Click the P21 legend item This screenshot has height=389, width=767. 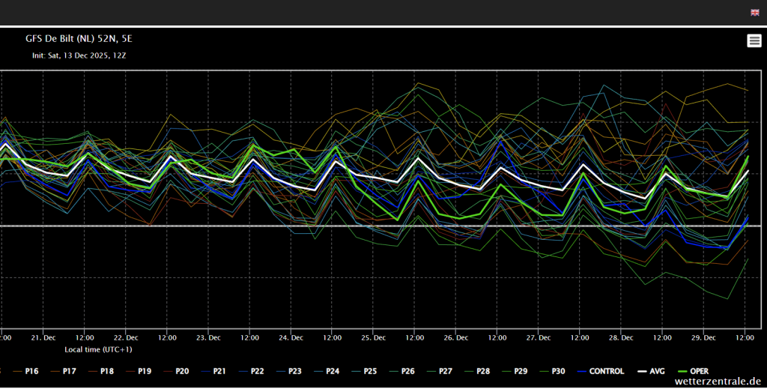(219, 371)
